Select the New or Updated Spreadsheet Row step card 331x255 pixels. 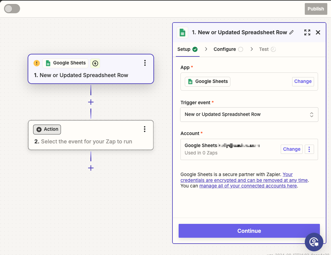[91, 69]
